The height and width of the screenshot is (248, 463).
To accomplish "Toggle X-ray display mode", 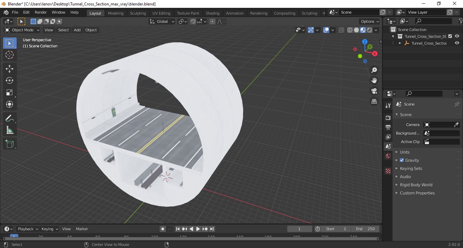I will 341,30.
